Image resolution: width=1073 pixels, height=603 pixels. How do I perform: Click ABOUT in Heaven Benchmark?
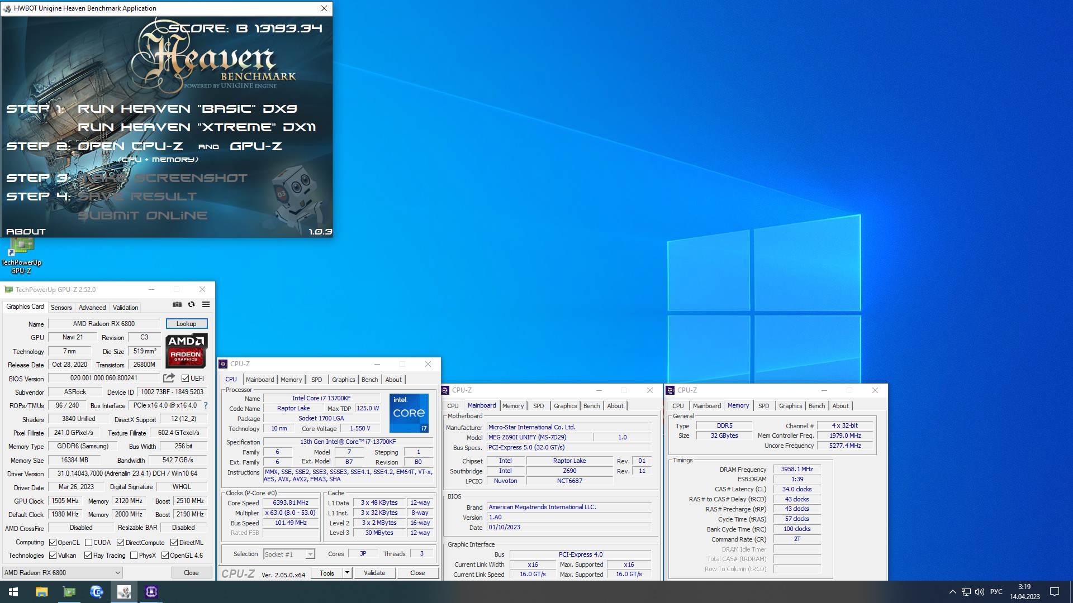point(26,231)
